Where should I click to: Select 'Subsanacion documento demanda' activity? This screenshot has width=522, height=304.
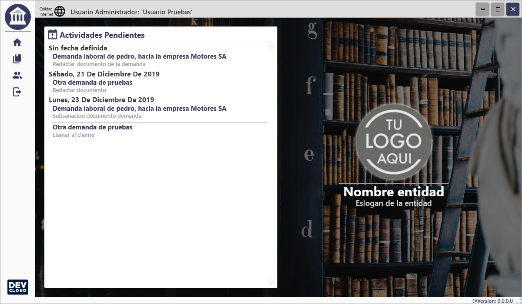(x=97, y=116)
